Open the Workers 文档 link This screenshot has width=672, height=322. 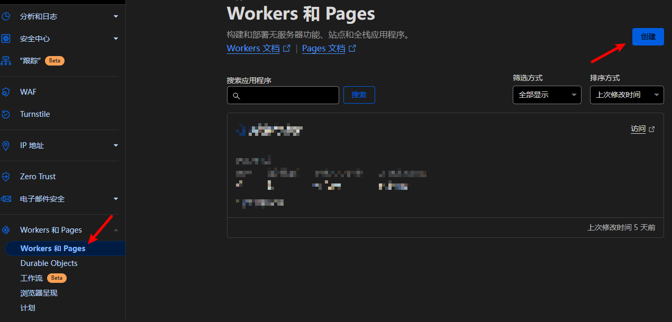click(253, 49)
